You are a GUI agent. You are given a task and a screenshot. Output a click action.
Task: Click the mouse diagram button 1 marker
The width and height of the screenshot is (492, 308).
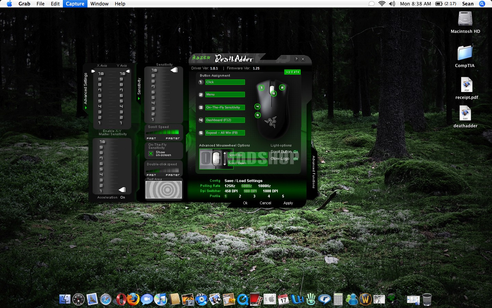(261, 88)
